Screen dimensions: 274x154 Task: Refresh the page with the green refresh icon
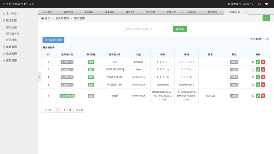click(266, 18)
